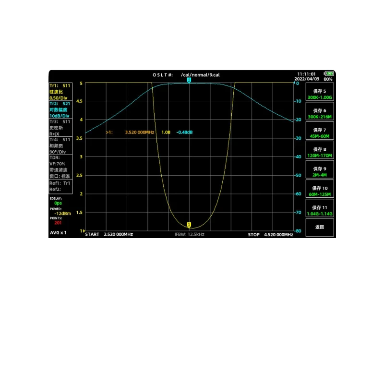Select the 保存 8 120M-170M preset
The image size is (384, 384).
(320, 150)
